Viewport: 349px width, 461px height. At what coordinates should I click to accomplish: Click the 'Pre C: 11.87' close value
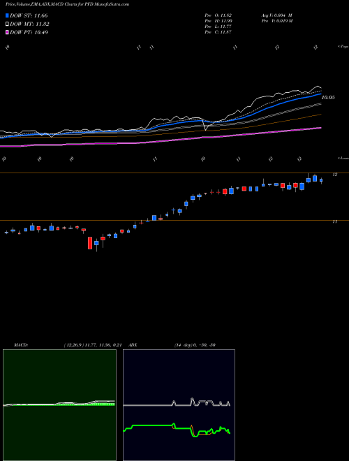pos(218,32)
